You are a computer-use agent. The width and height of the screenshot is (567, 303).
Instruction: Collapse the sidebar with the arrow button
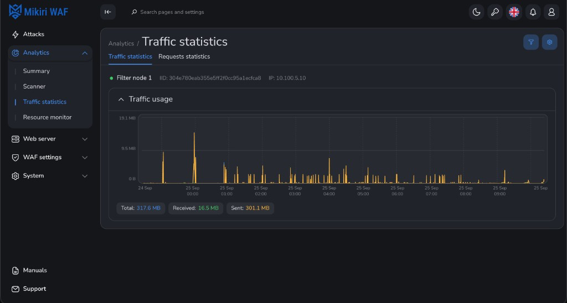[108, 12]
